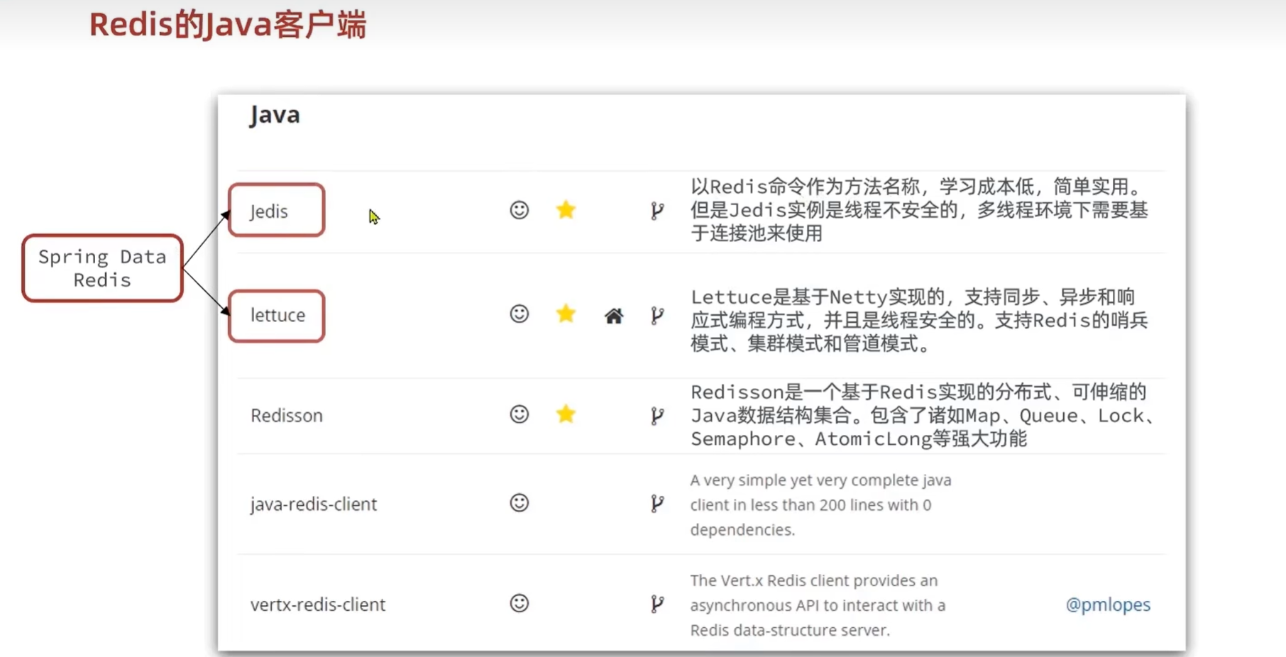Viewport: 1286px width, 657px height.
Task: Click the smiley icon for vertx-redis-client
Action: pos(520,603)
